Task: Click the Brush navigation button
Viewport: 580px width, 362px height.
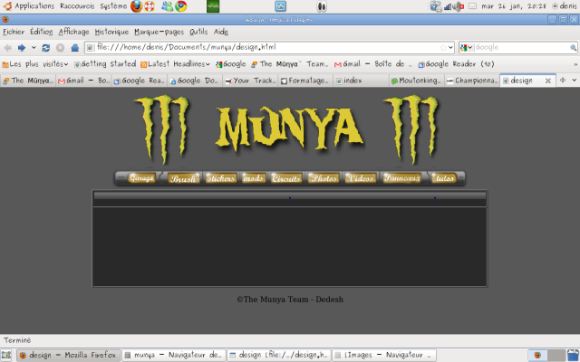Action: pos(183,178)
